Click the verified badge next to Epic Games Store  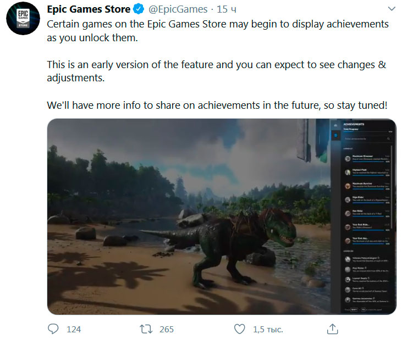tap(140, 10)
